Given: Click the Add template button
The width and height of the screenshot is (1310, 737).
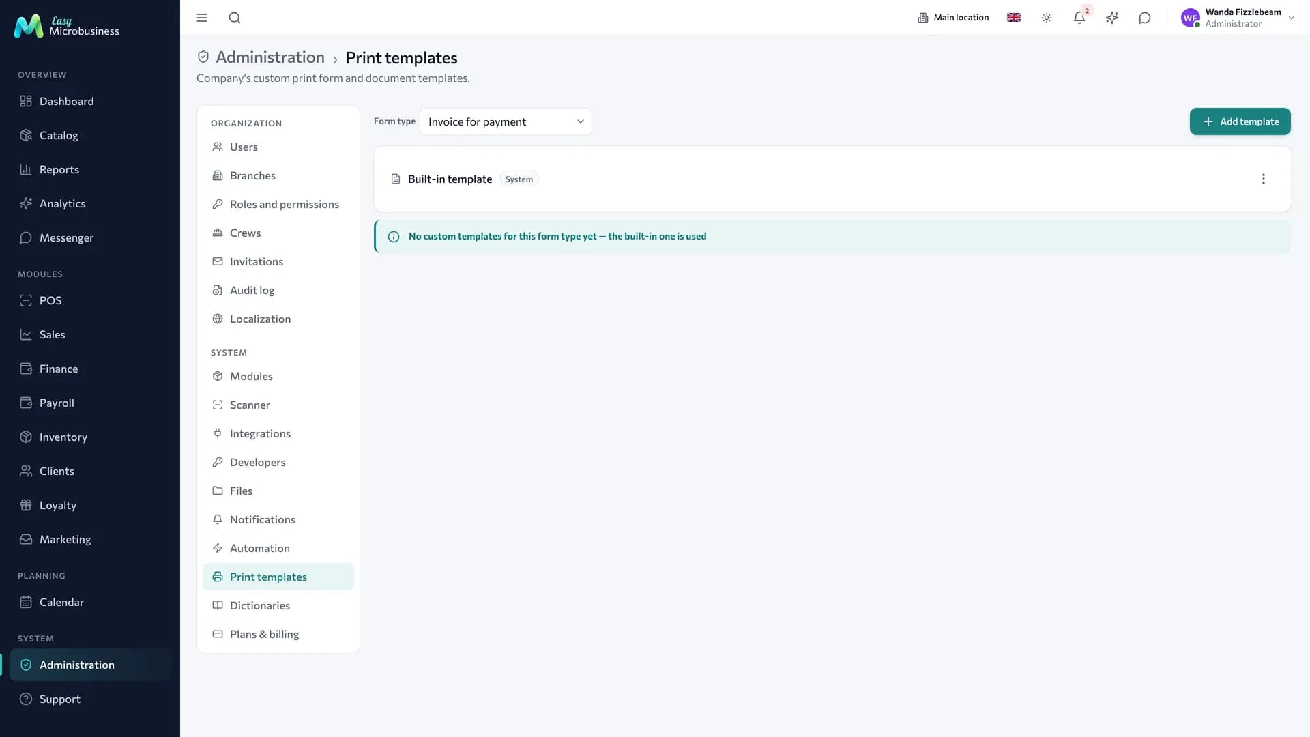Looking at the screenshot, I should pyautogui.click(x=1240, y=121).
